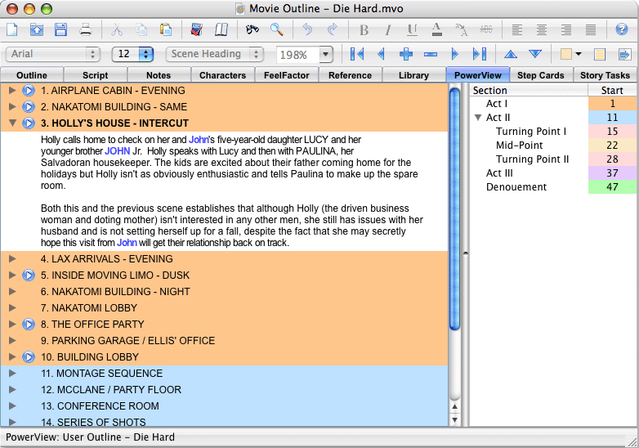Viewport: 639px width, 448px height.
Task: Click the Undo arrow
Action: pyautogui.click(x=307, y=29)
